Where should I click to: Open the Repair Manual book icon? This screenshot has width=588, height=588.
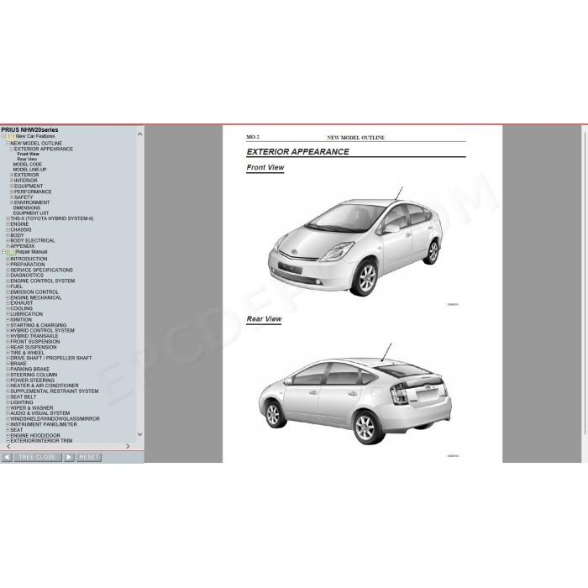(11, 252)
